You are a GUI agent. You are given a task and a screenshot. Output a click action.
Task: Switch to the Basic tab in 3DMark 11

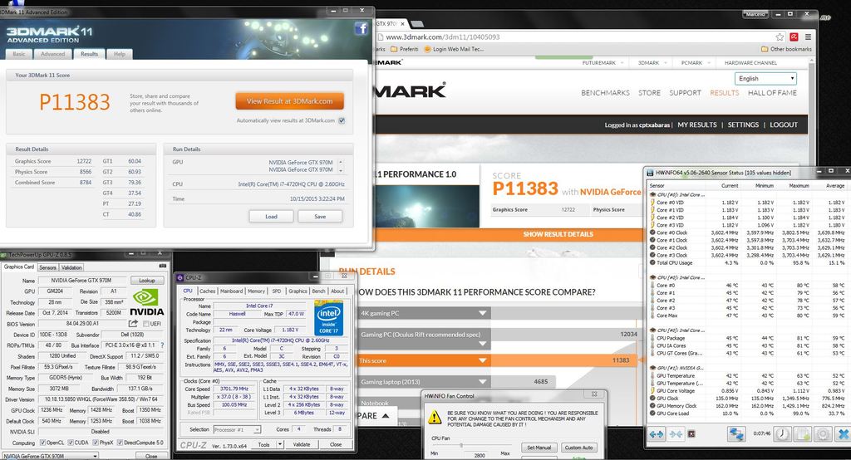(x=19, y=54)
